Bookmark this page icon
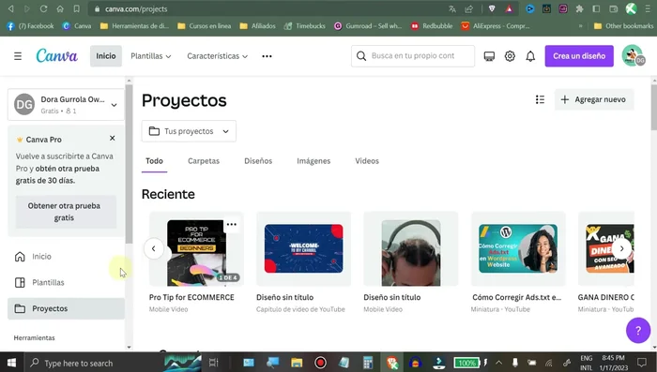This screenshot has height=372, width=657. (x=76, y=8)
